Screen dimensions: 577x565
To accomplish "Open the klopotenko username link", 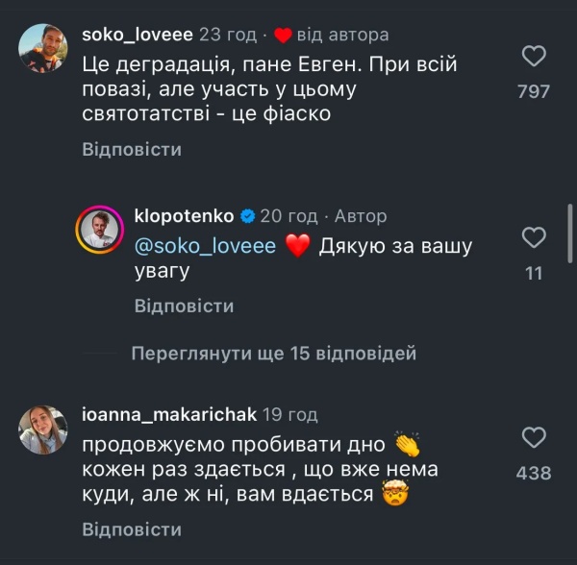I will (x=186, y=216).
